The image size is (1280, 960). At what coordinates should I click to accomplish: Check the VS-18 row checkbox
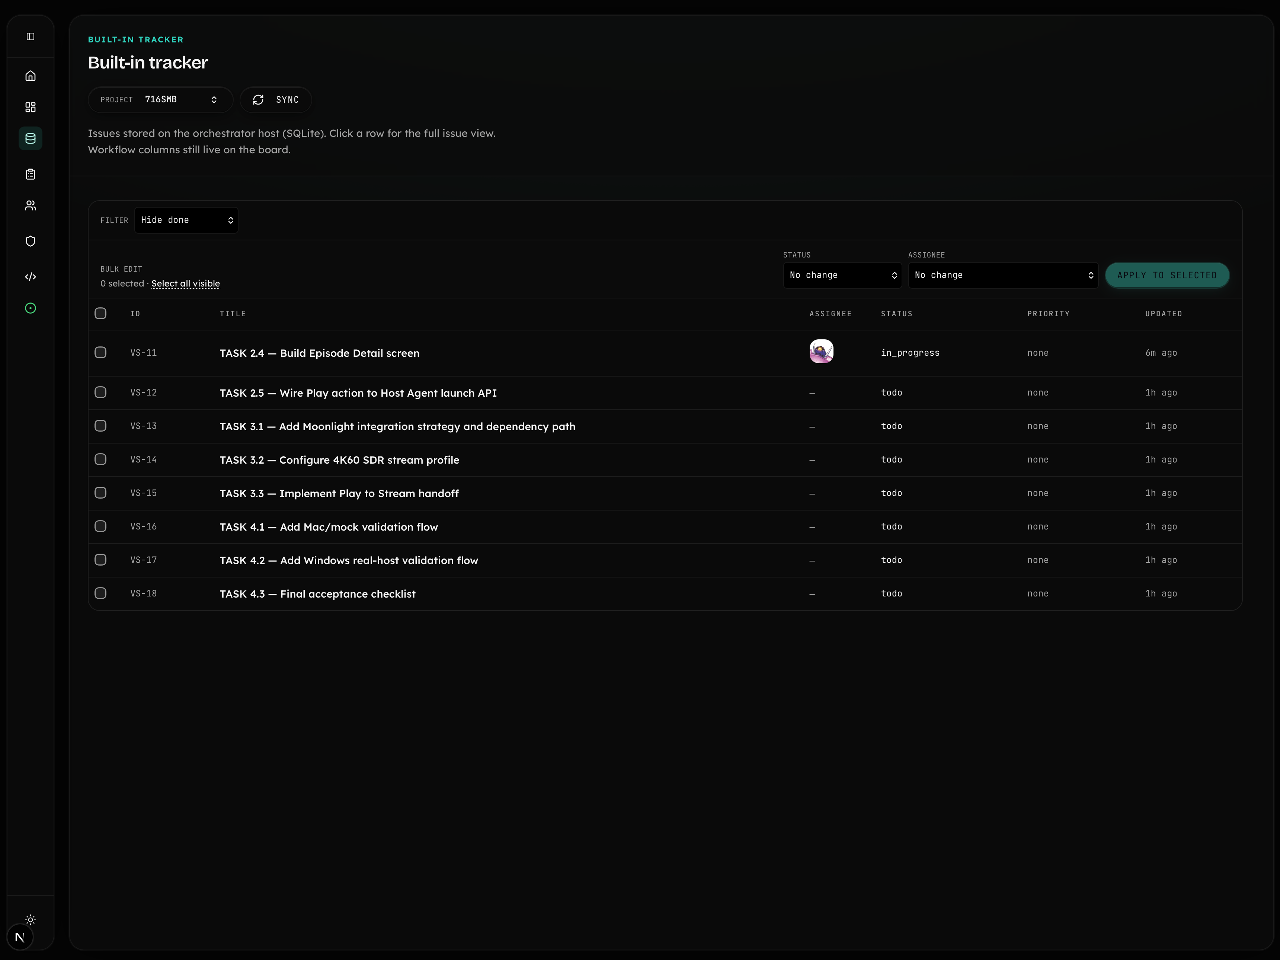tap(101, 594)
